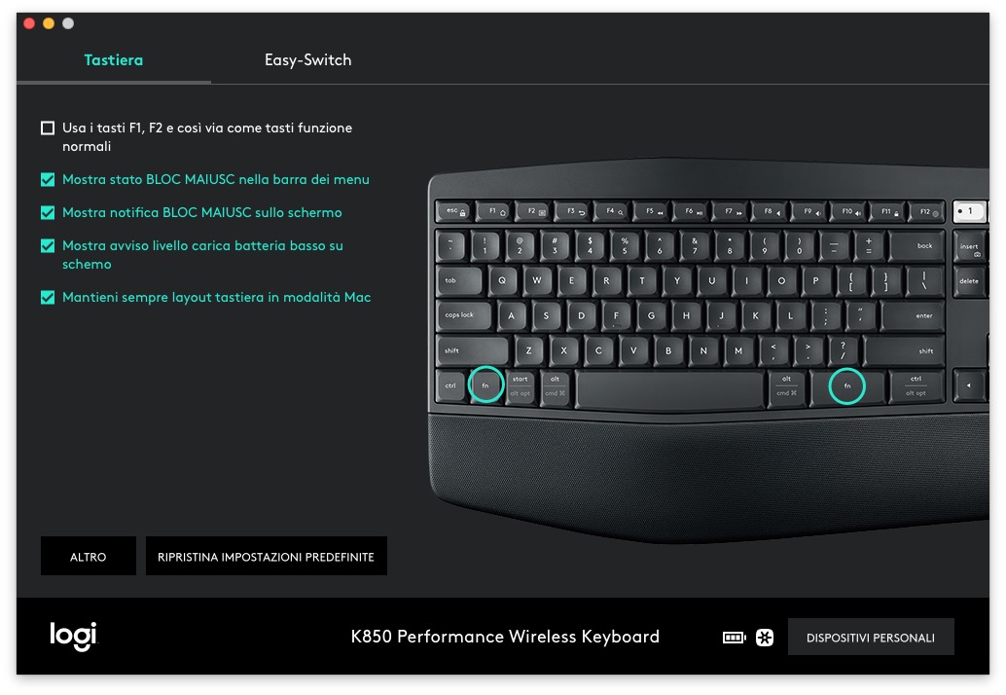Toggle Mostra notifica BLOC MAIUSC sullo schermo

pyautogui.click(x=48, y=212)
